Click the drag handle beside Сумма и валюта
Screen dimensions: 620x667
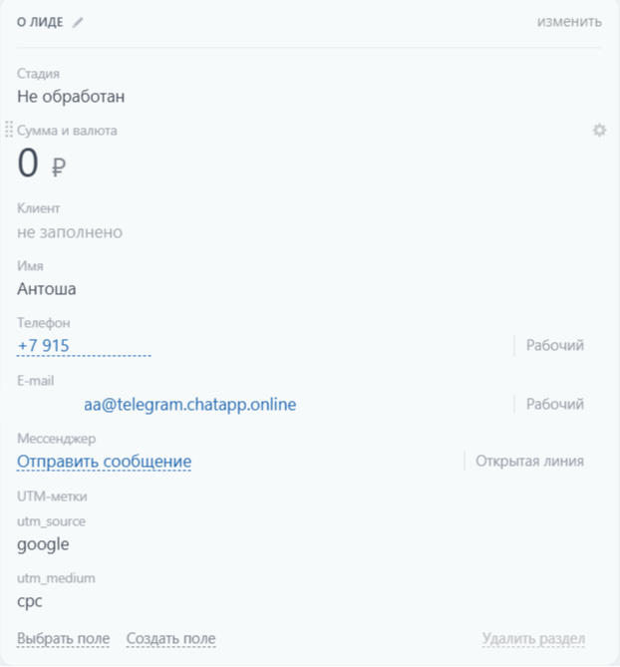(x=9, y=130)
